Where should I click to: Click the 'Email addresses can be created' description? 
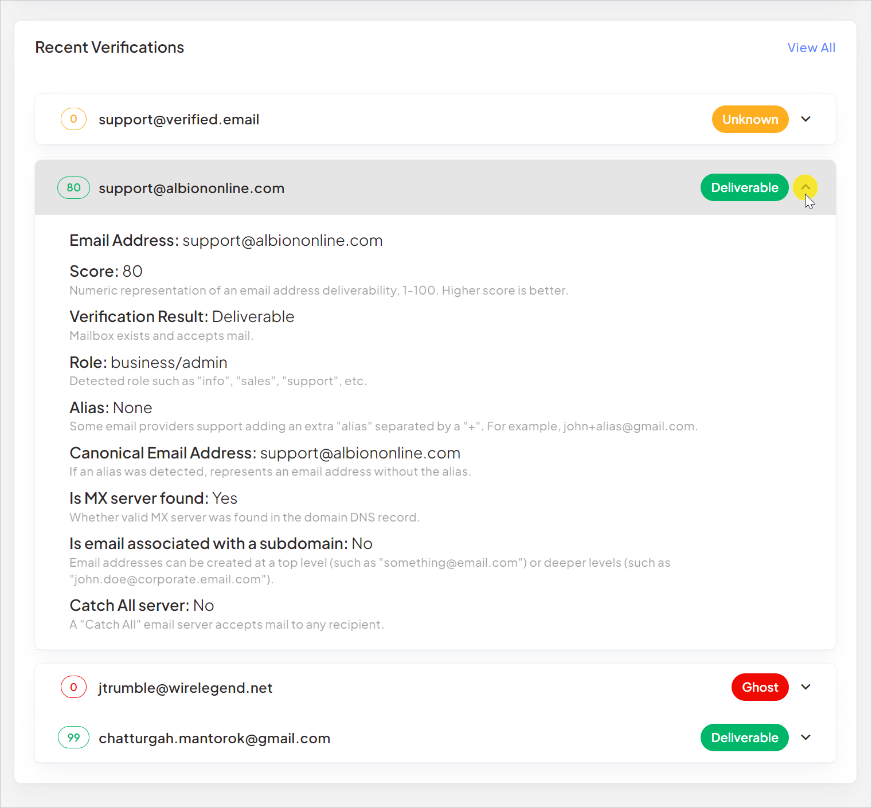click(370, 571)
